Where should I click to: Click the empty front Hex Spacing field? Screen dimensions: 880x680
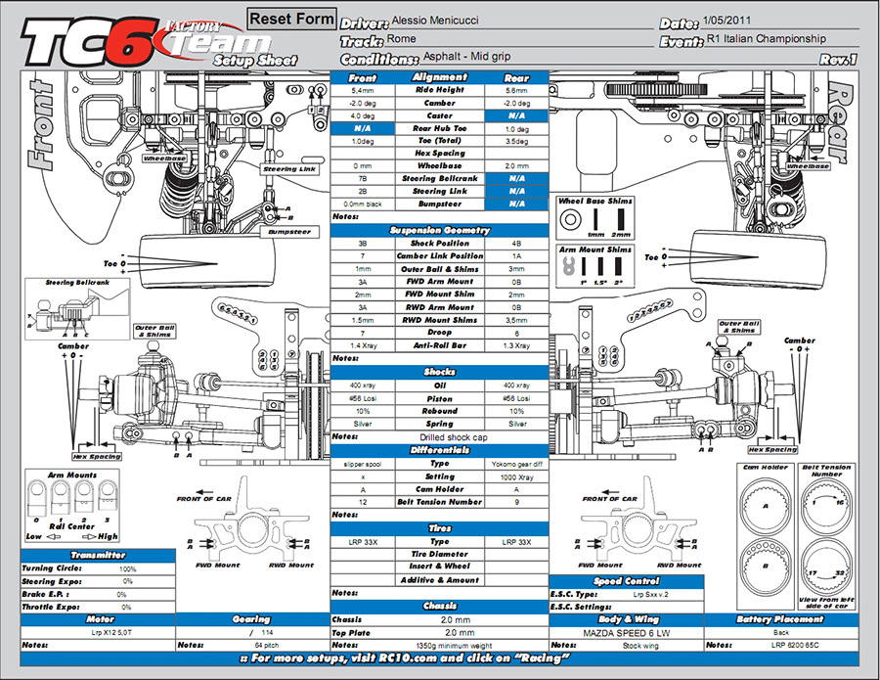363,154
